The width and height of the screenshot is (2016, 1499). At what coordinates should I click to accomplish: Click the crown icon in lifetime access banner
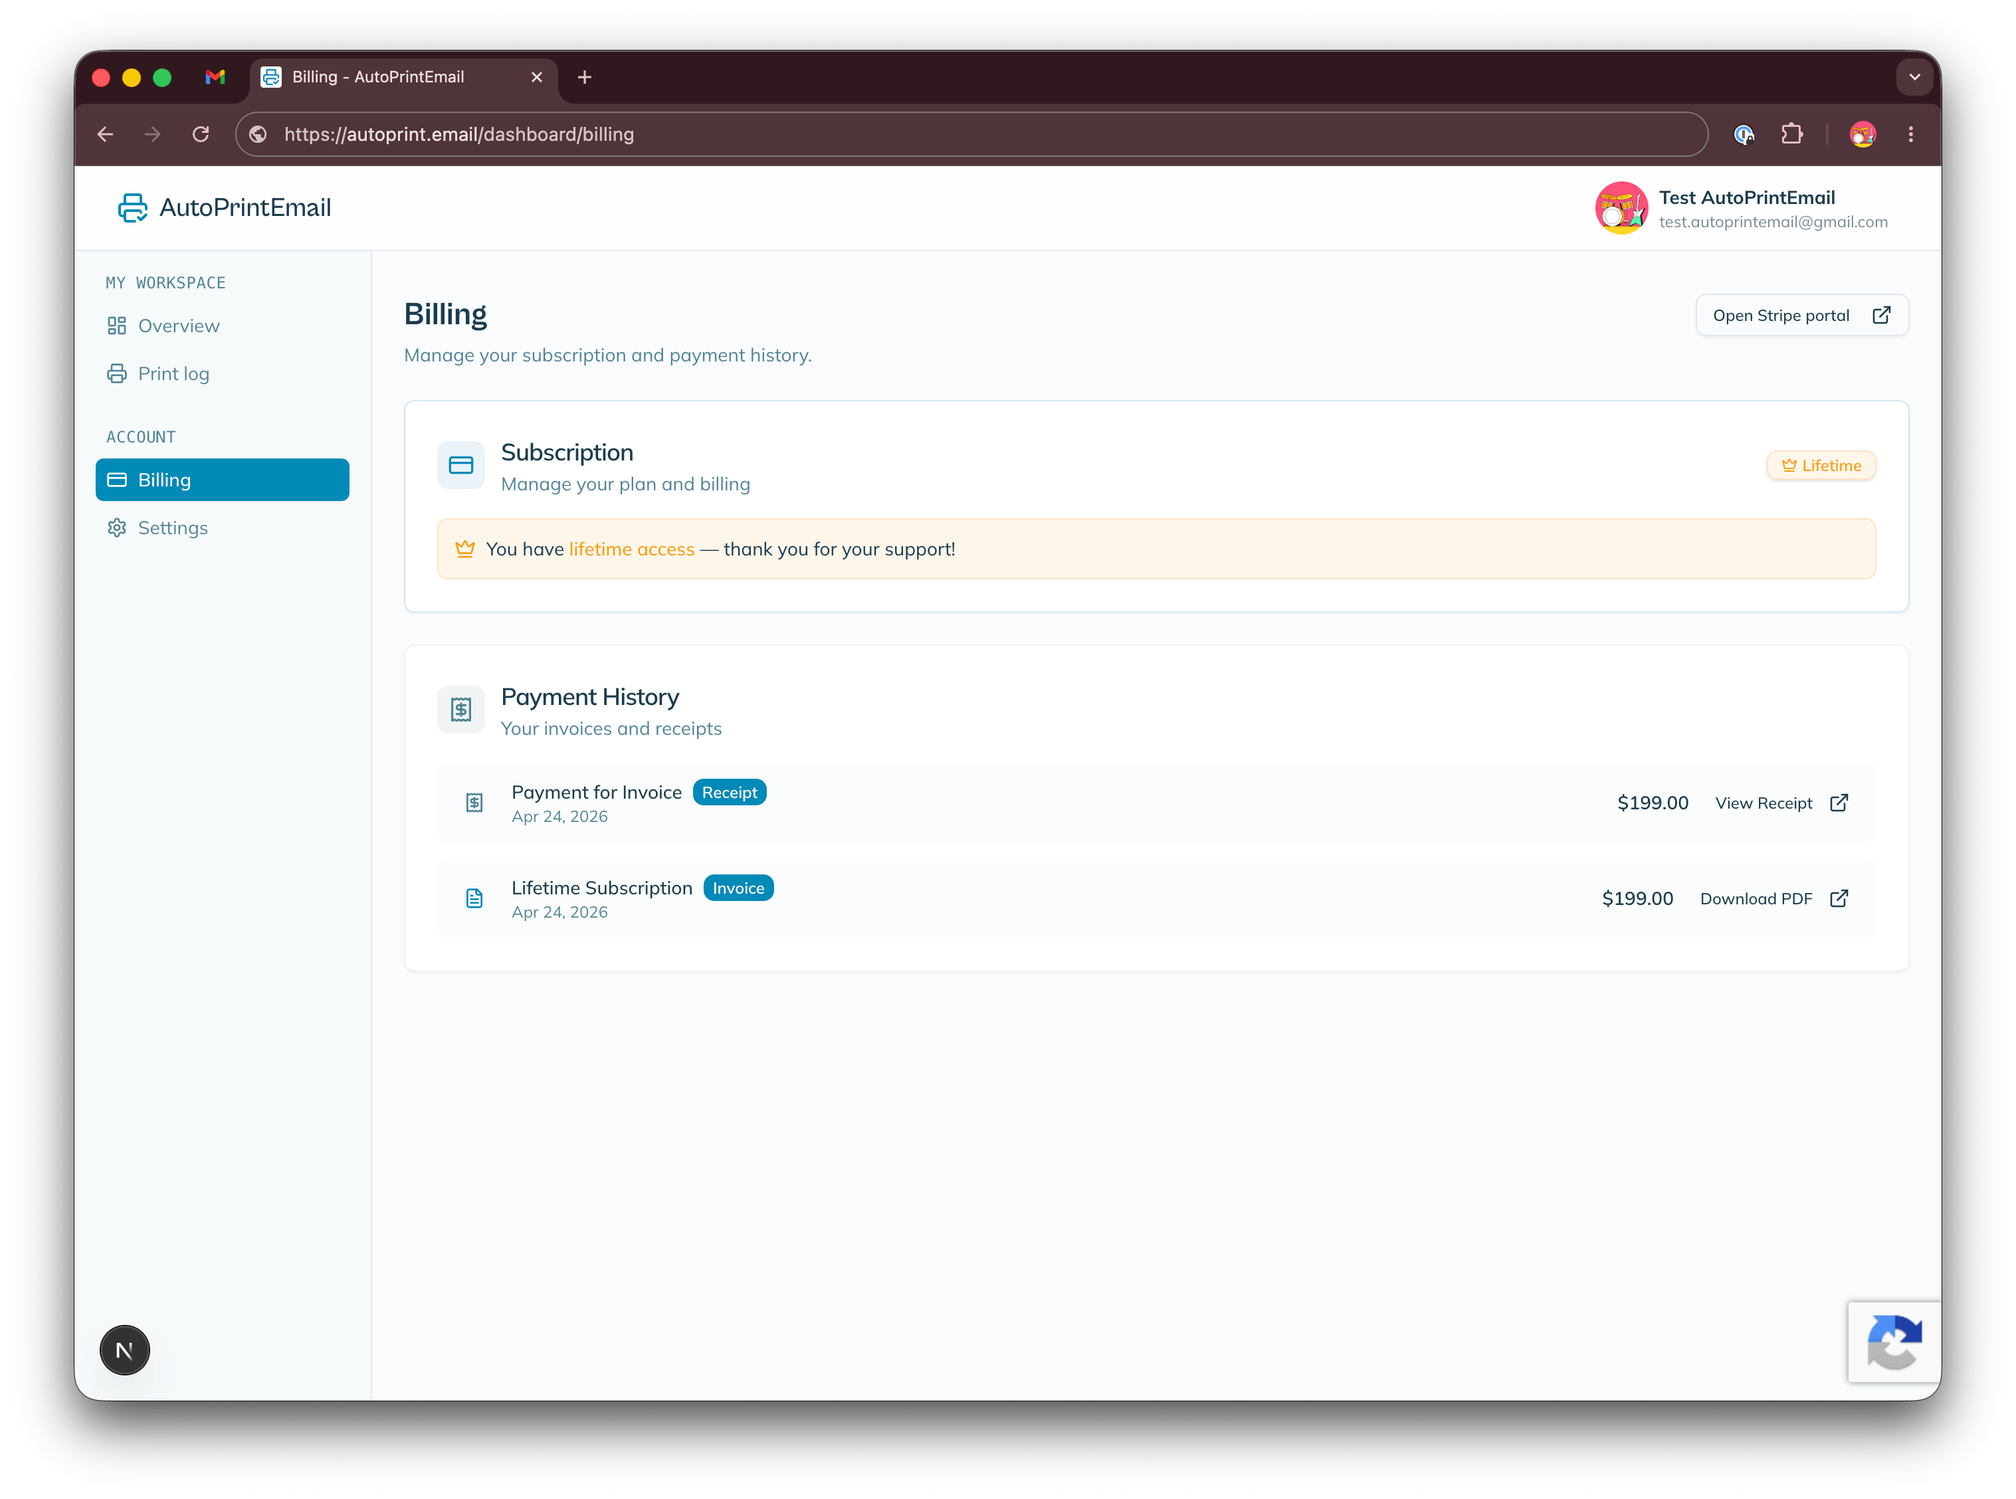tap(464, 549)
